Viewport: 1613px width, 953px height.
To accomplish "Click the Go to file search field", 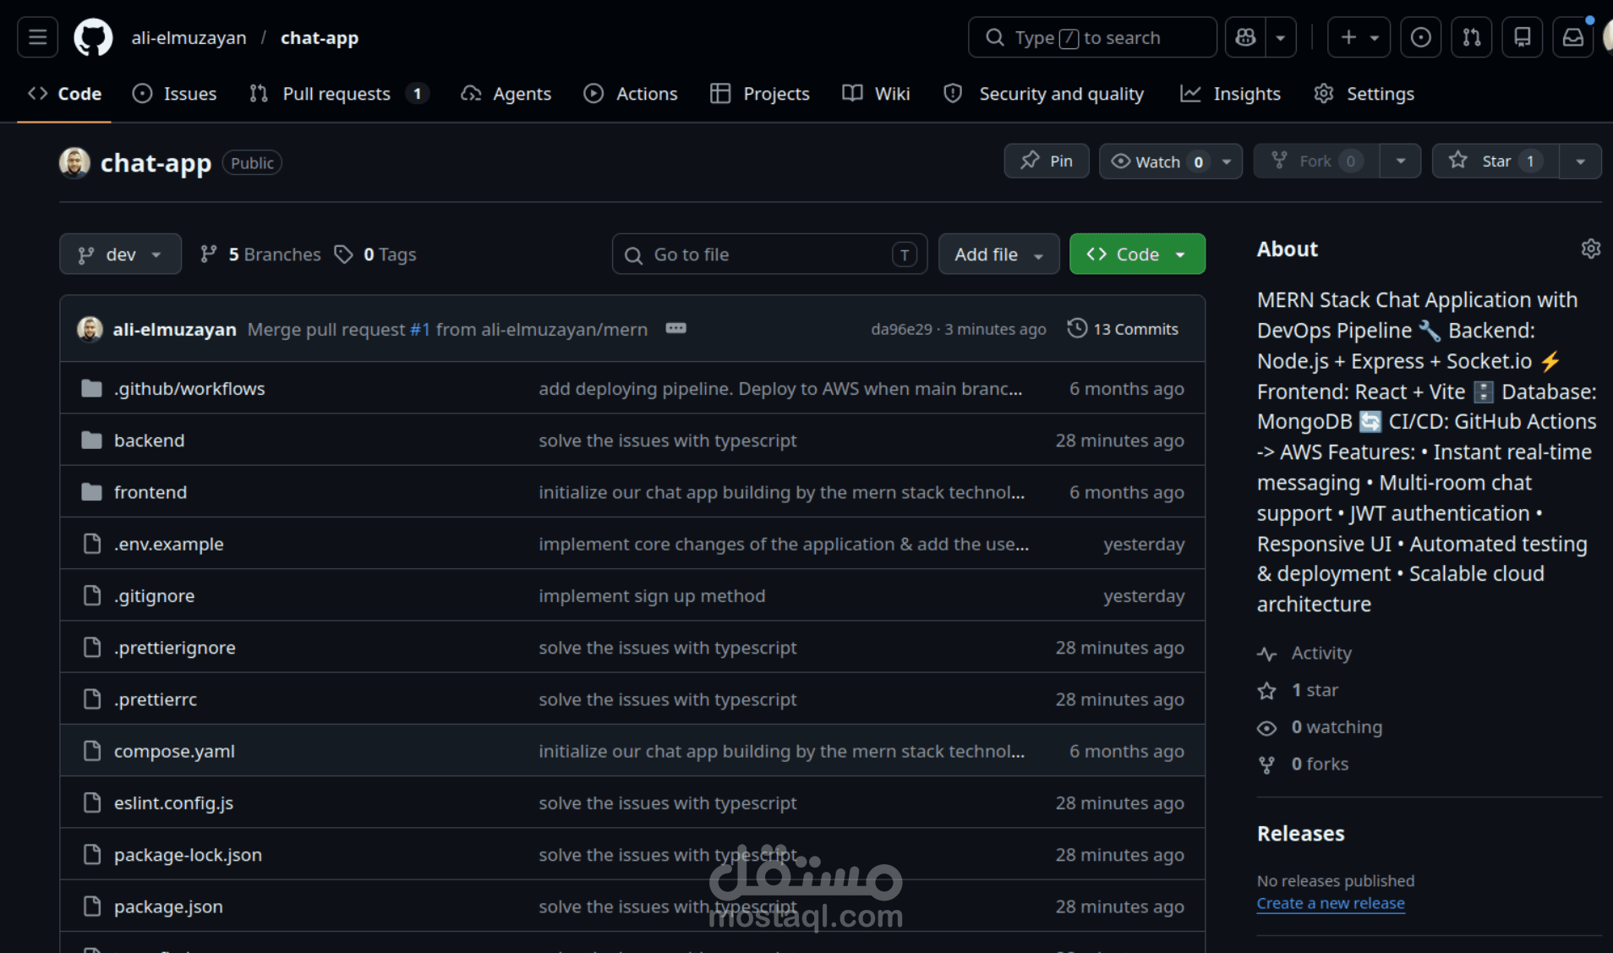I will (x=769, y=255).
